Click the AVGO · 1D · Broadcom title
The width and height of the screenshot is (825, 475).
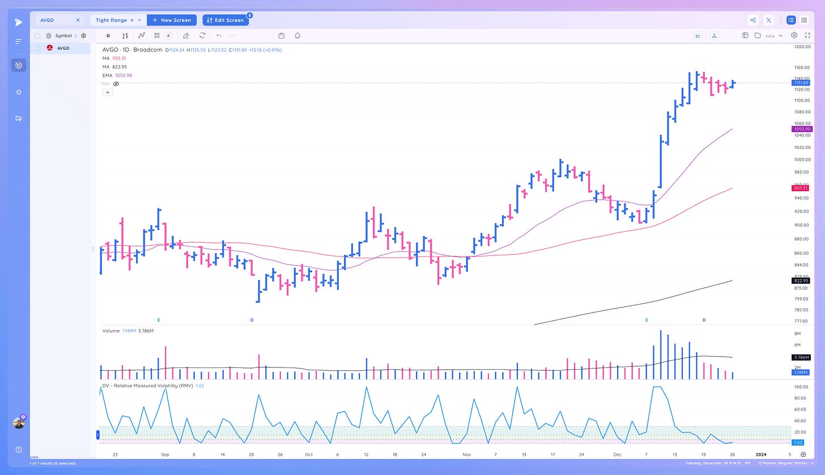click(132, 50)
